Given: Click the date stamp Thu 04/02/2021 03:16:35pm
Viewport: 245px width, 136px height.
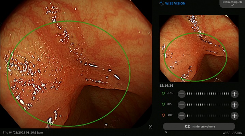Looking at the screenshot, I should coord(23,133).
